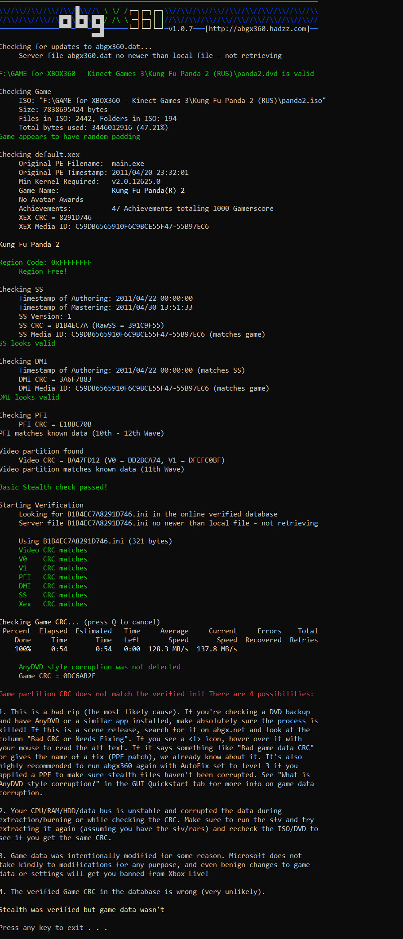
Task: Click the 'V1 CRC matches' line
Action: 53,568
